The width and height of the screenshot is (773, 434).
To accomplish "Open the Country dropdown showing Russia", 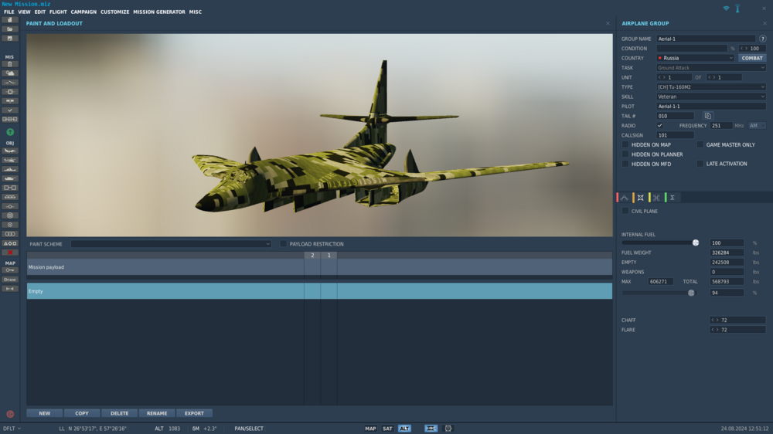I will (695, 58).
